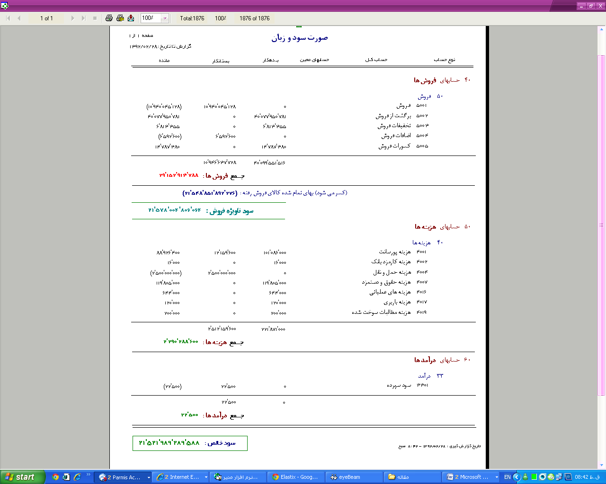Image resolution: width=606 pixels, height=484 pixels.
Task: Expand Internet Explorer taskbar group arrow
Action: coord(206,477)
